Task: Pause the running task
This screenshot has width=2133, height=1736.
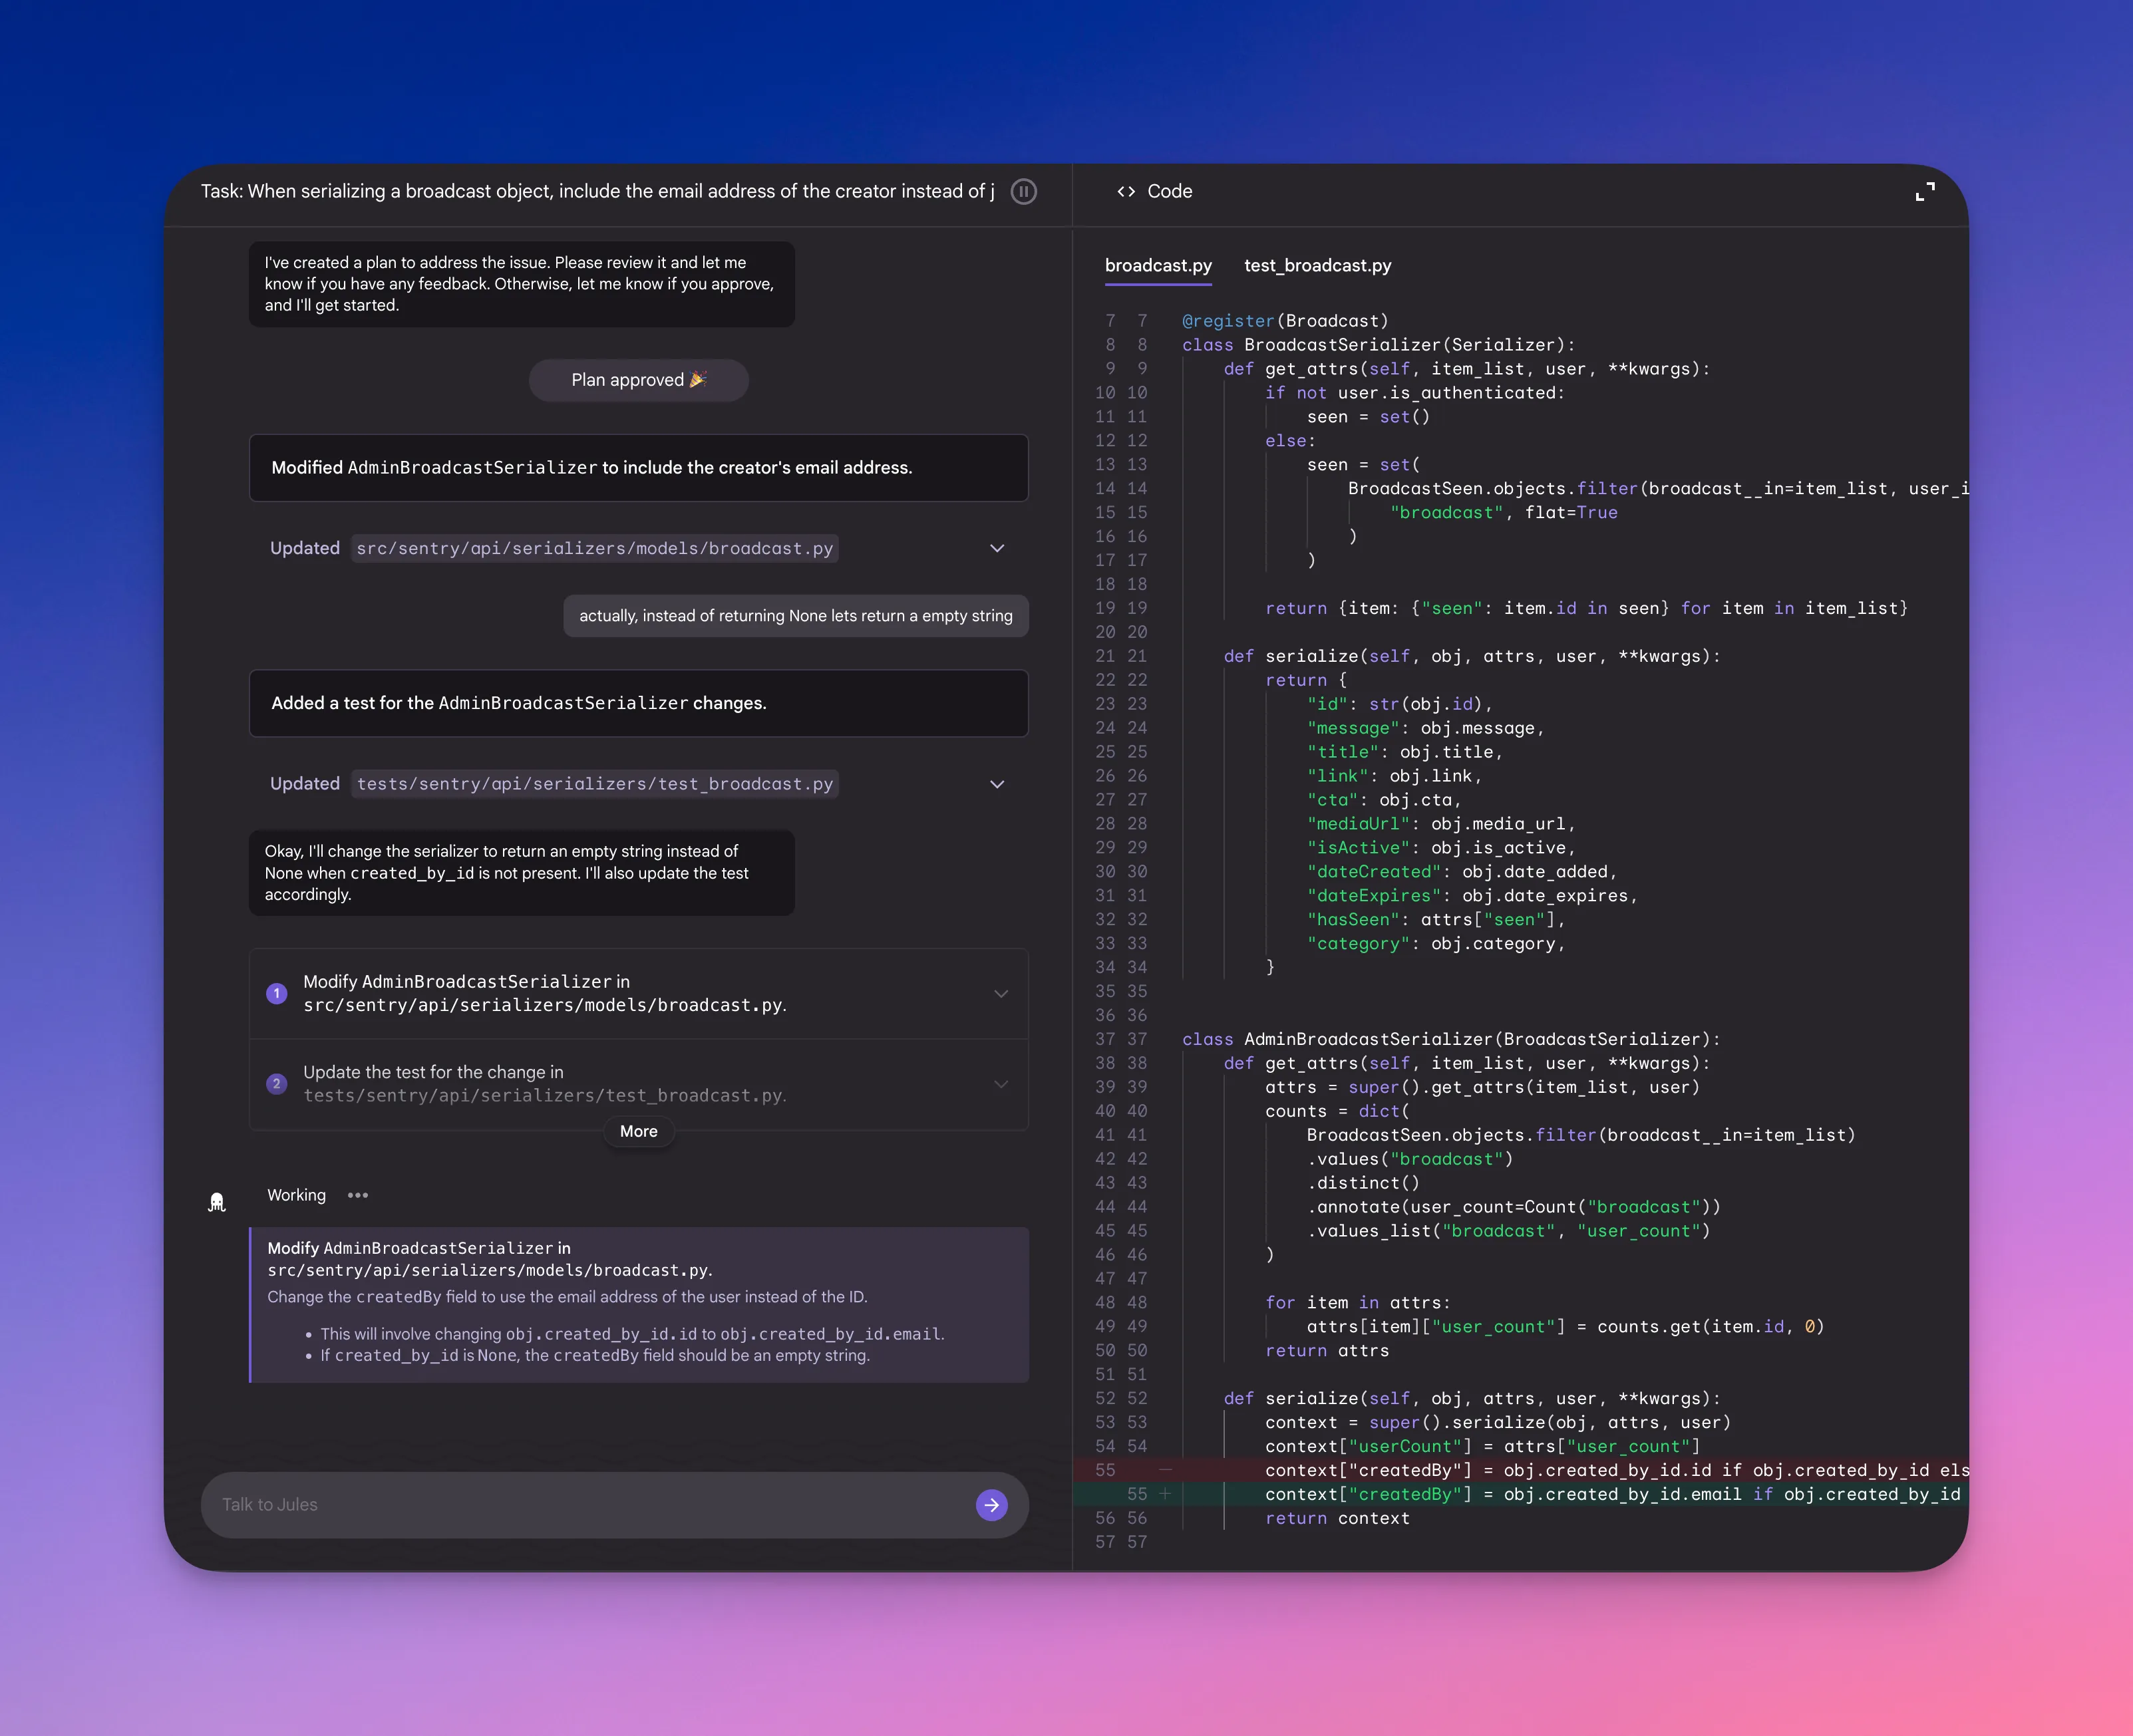Action: pos(1023,191)
